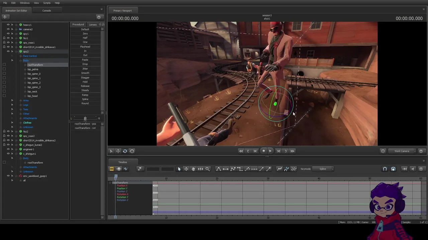This screenshot has width=428, height=240.
Task: Fast forward playback in the viewport
Action: (x=293, y=151)
